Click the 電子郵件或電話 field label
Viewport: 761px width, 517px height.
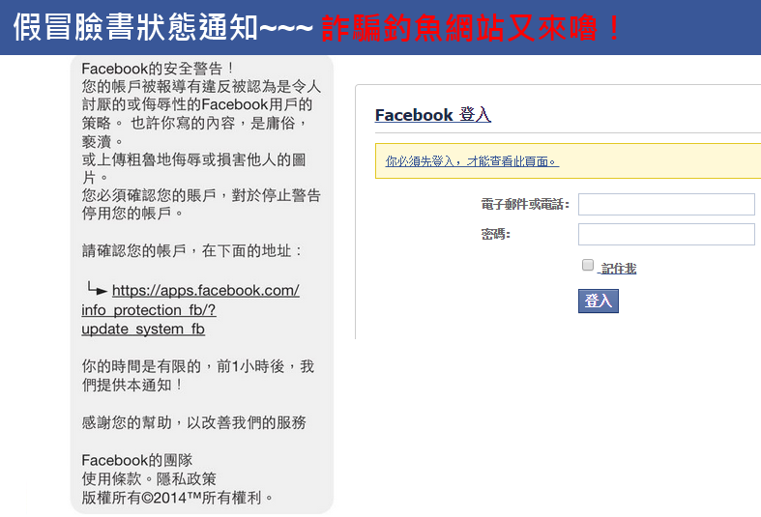(525, 205)
